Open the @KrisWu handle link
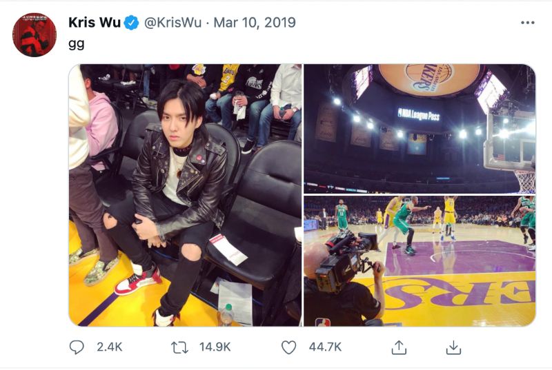The image size is (552, 370). coord(172,23)
